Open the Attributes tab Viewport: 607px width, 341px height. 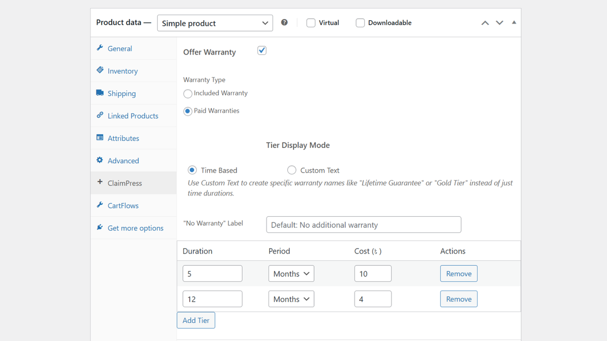(134, 138)
